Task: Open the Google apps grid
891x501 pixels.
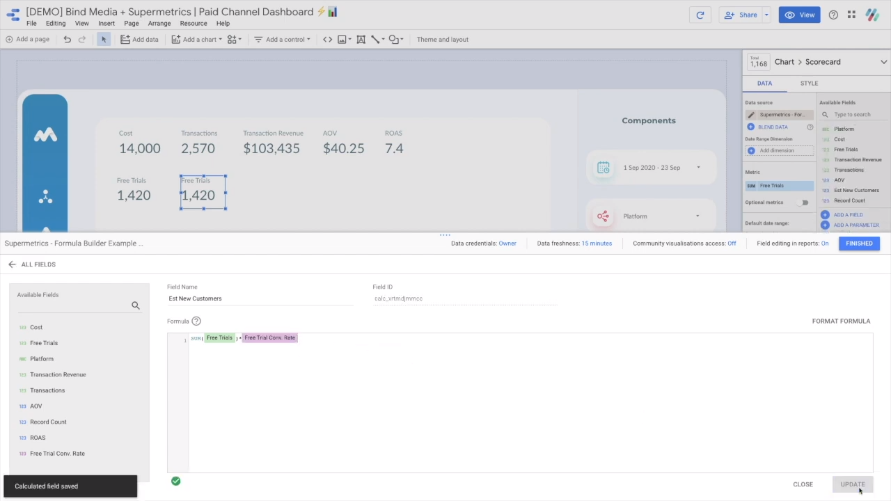Action: click(x=852, y=15)
